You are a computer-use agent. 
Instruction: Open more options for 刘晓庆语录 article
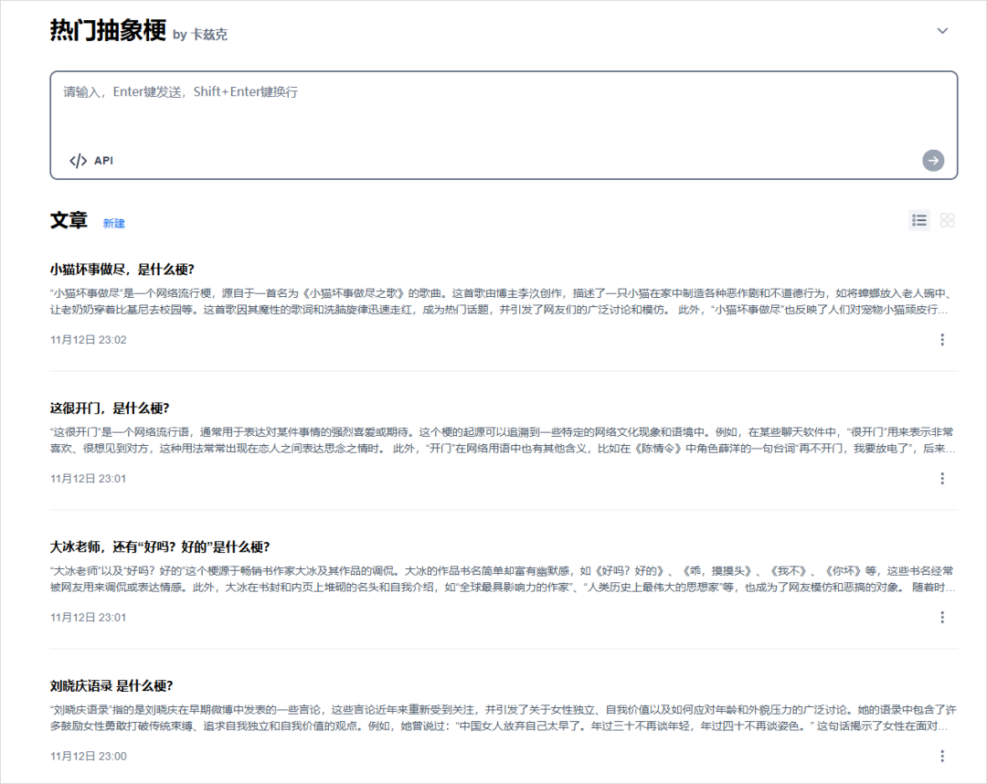pos(942,757)
